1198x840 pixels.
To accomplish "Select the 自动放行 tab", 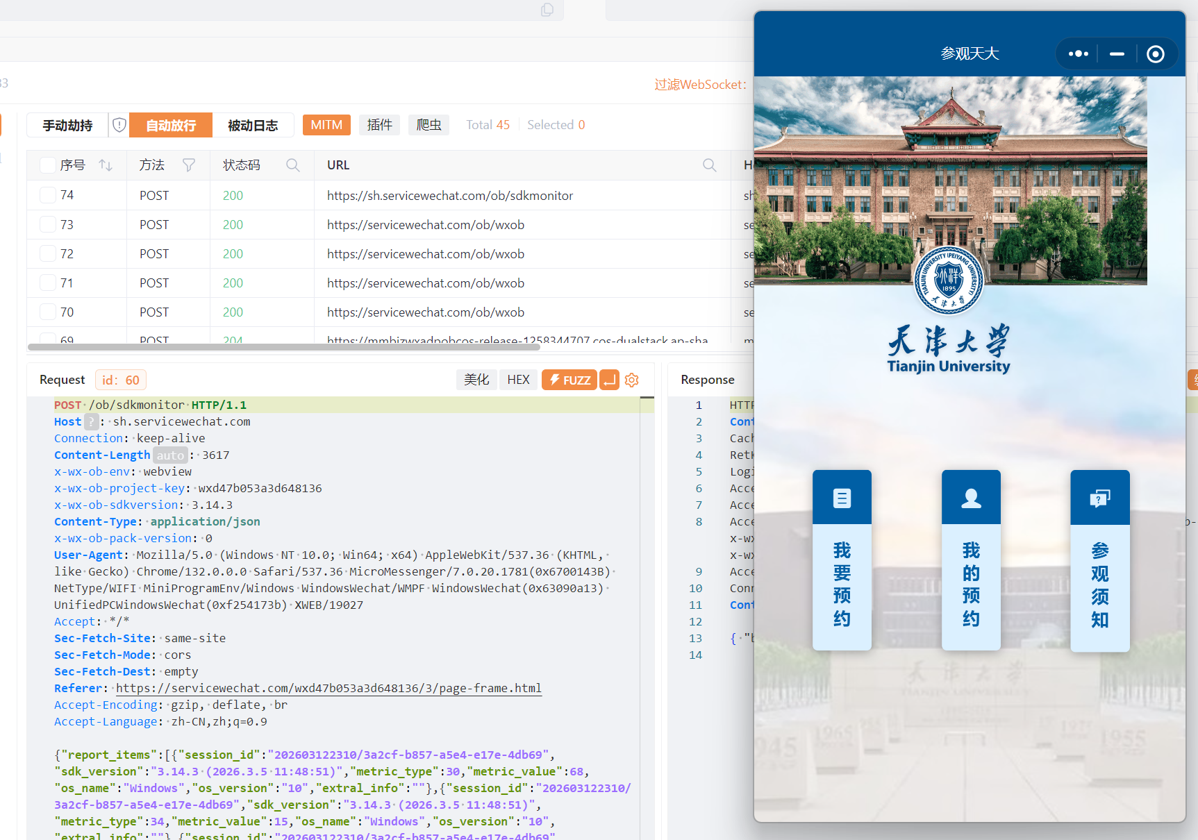I will coord(171,126).
